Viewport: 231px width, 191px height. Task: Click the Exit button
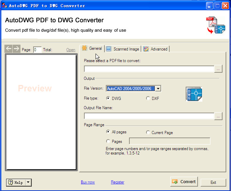click(213, 182)
